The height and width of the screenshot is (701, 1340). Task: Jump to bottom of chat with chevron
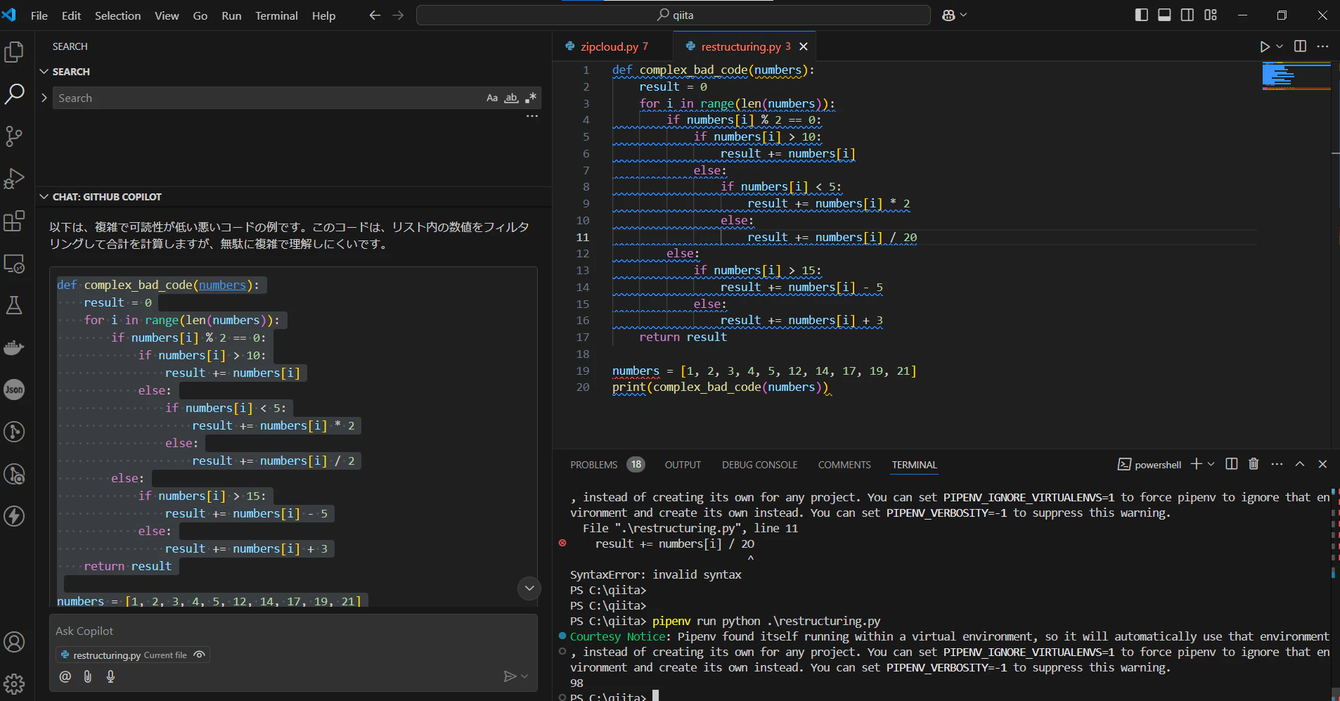coord(529,588)
